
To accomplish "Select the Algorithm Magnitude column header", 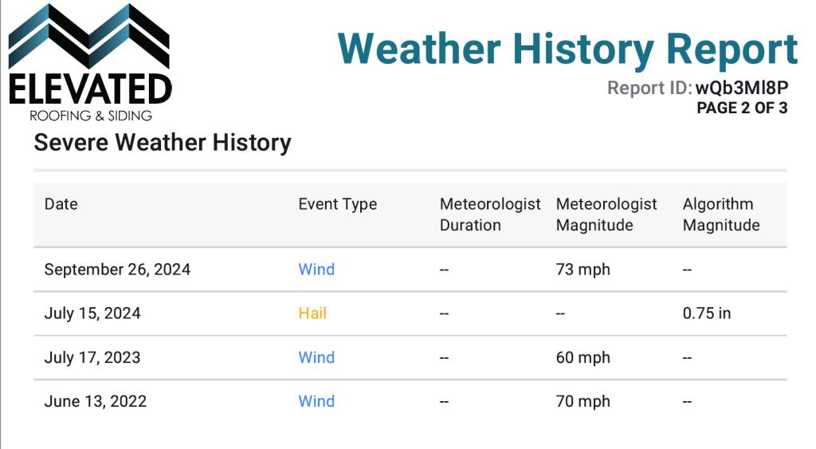I will pyautogui.click(x=721, y=215).
